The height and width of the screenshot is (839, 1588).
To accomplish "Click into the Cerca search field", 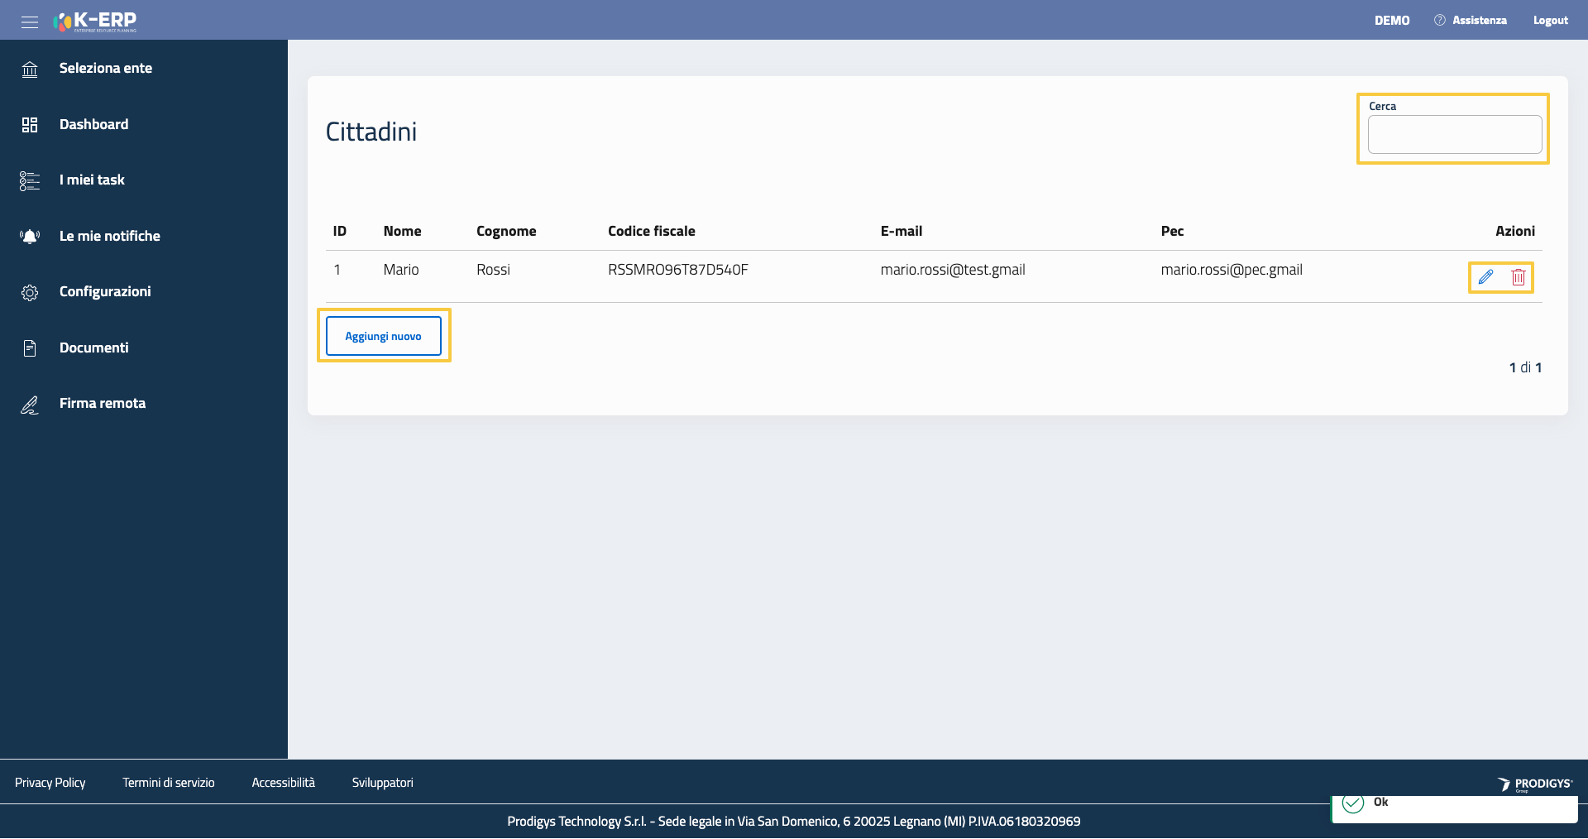I will (x=1454, y=135).
